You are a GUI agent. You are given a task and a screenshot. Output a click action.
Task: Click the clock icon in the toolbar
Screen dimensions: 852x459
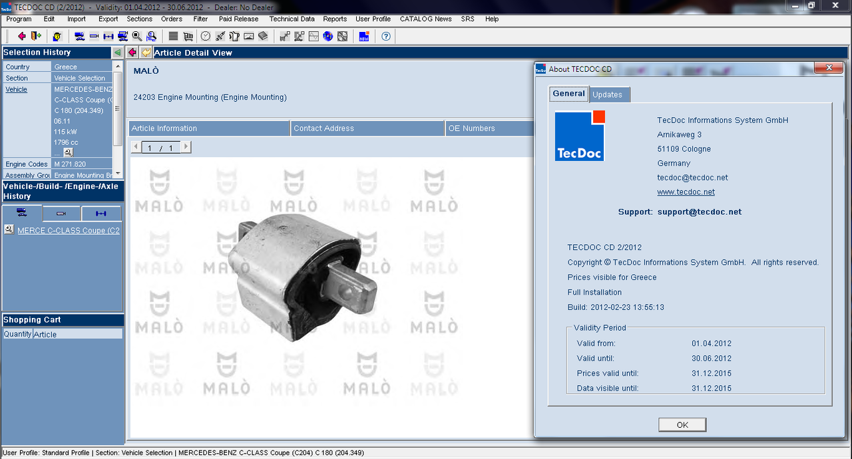(206, 36)
